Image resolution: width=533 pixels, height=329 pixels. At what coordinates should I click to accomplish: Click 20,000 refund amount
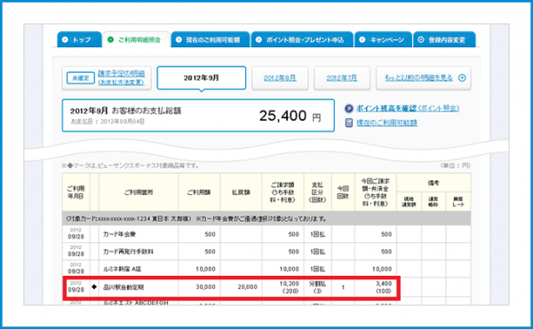248,287
